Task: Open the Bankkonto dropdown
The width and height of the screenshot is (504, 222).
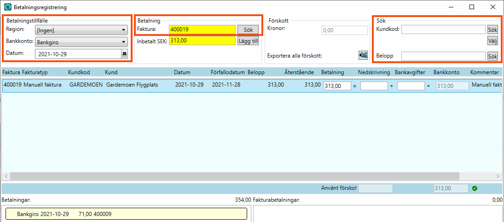Action: tap(81, 42)
